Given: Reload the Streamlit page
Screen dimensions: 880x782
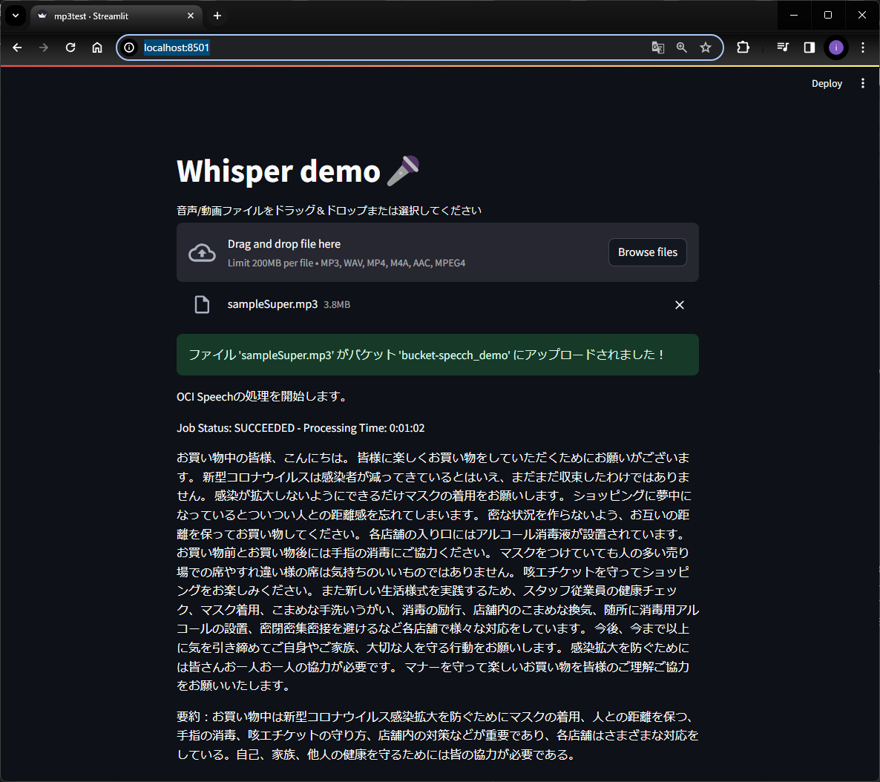Looking at the screenshot, I should coord(70,47).
